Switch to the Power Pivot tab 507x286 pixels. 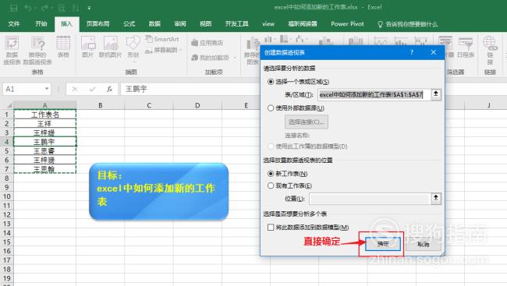pos(347,24)
